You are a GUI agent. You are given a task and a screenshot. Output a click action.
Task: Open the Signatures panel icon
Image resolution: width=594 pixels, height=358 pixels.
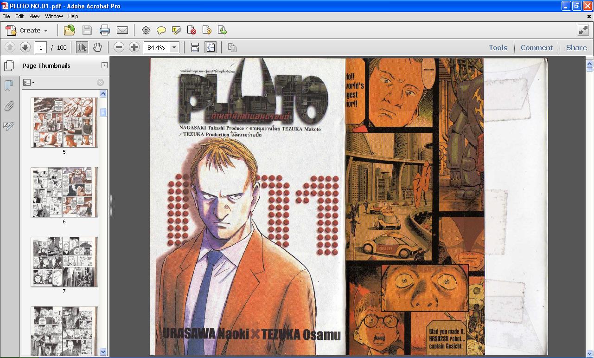click(8, 126)
